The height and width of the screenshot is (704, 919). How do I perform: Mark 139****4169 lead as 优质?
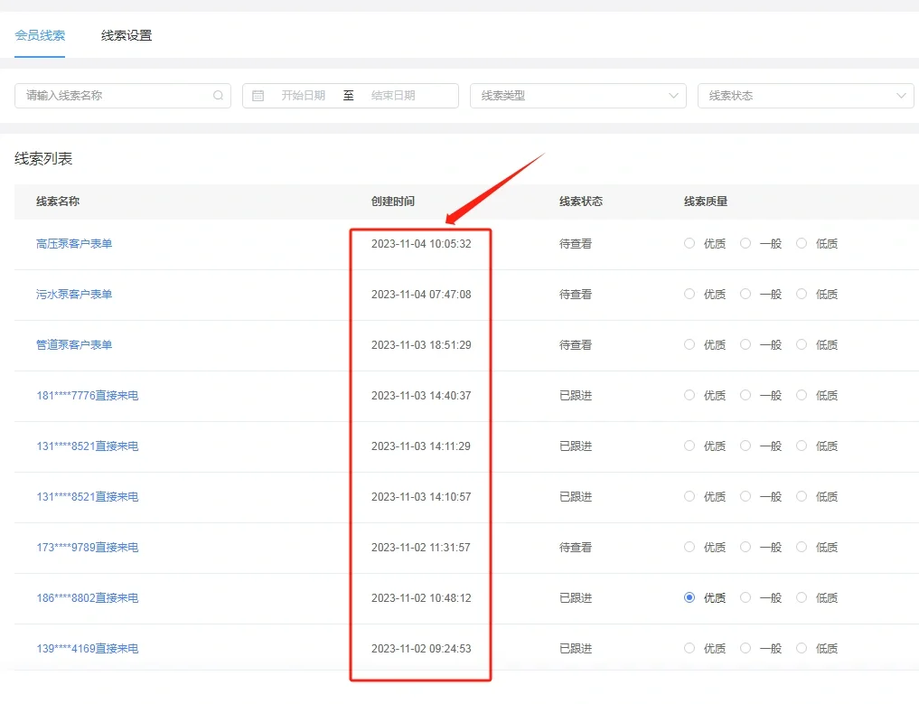tap(689, 648)
